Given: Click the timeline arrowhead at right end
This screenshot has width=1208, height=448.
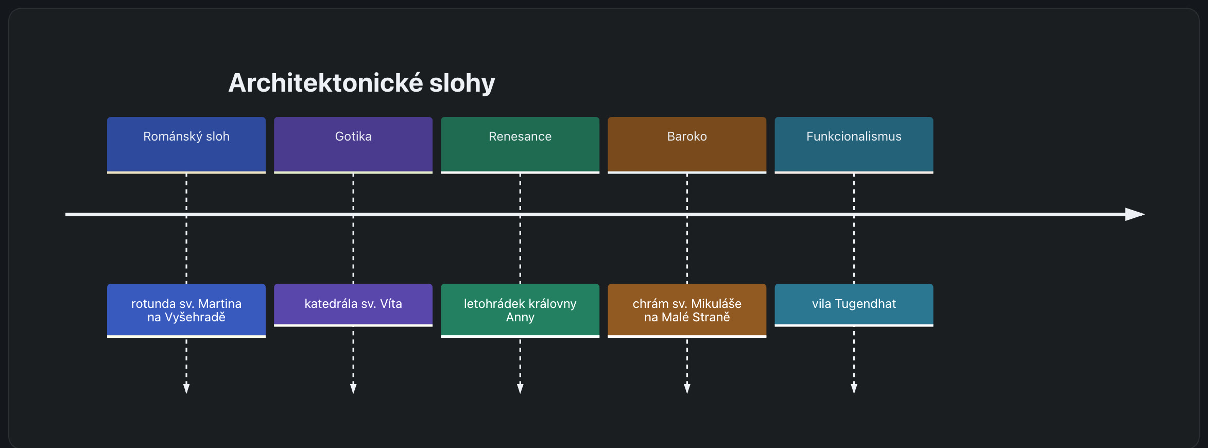Looking at the screenshot, I should click(x=1134, y=214).
